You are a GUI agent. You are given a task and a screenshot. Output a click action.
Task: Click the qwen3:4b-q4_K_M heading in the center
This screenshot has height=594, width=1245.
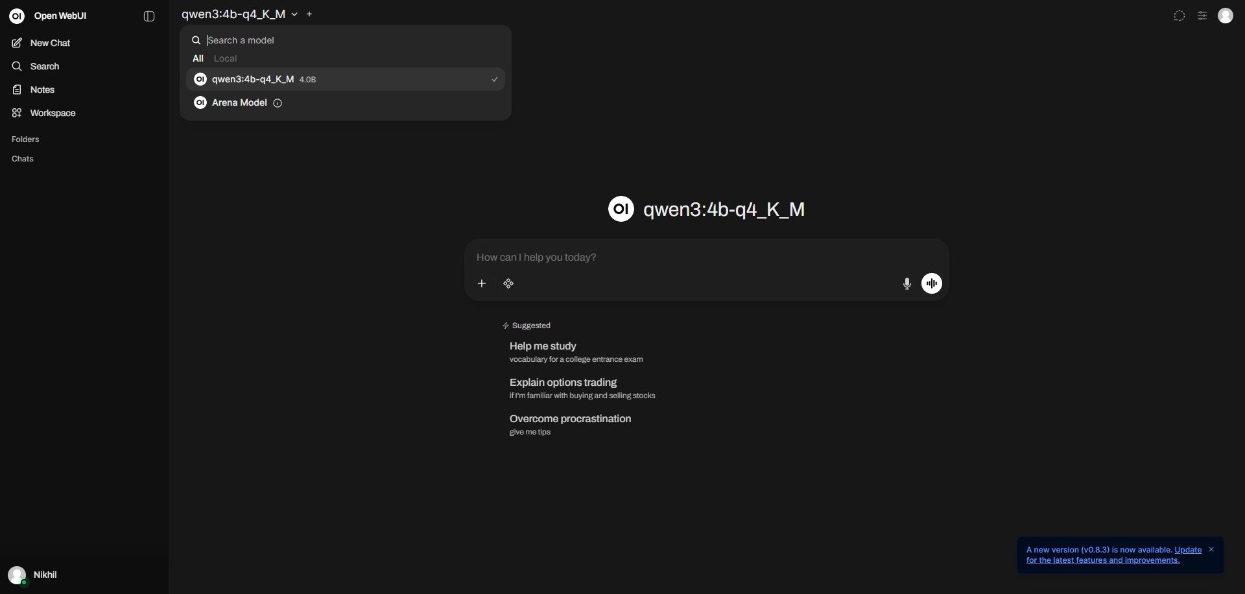724,209
